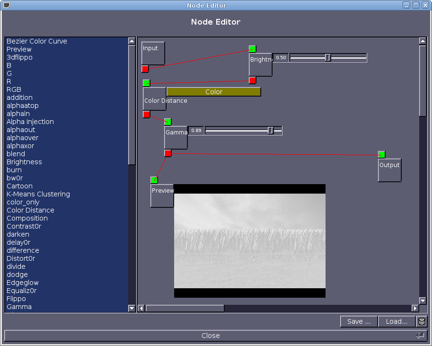Open the olive Color swatch picker
The width and height of the screenshot is (432, 346).
[x=213, y=92]
